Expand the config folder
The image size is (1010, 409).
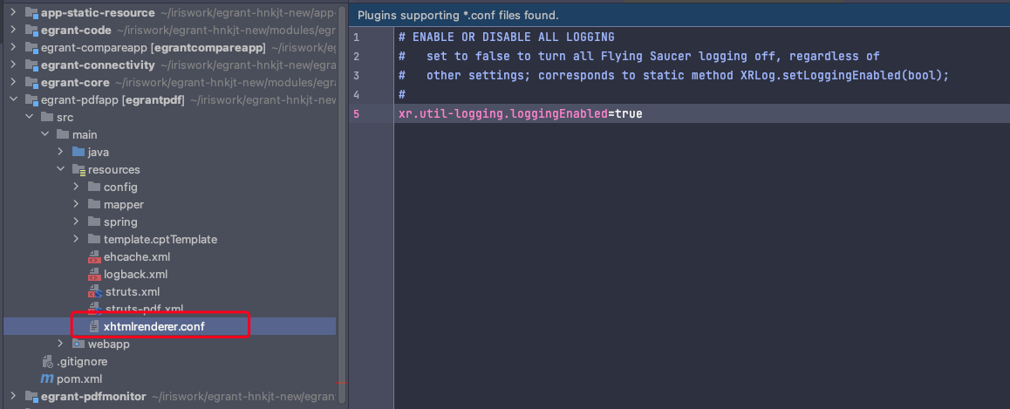[77, 187]
